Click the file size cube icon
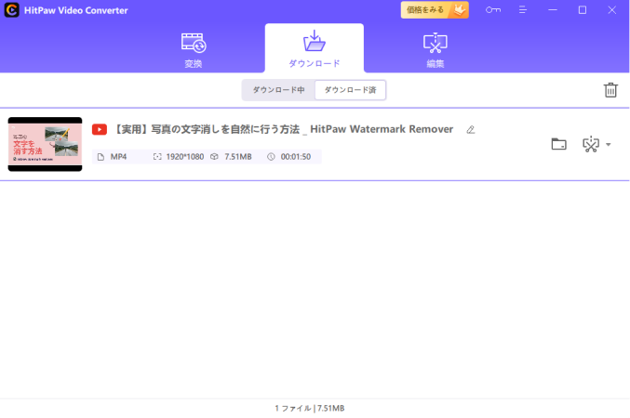 tap(214, 157)
